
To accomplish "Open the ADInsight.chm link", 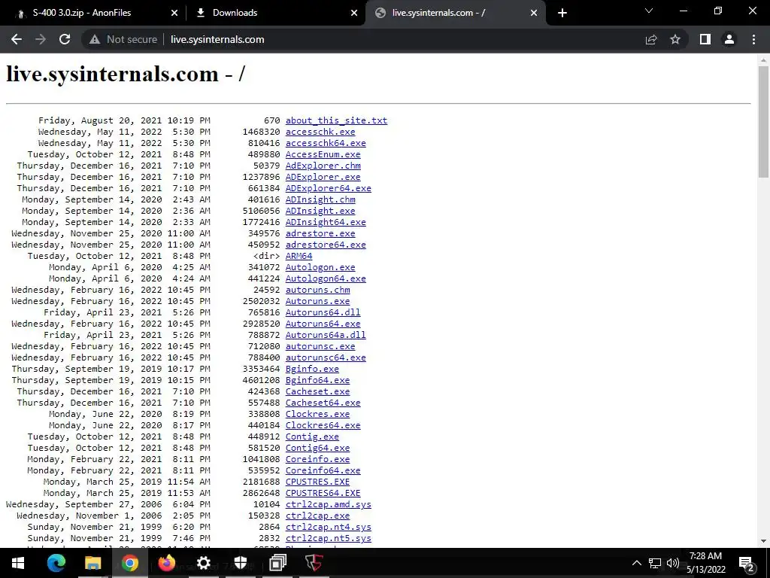I will 320,199.
